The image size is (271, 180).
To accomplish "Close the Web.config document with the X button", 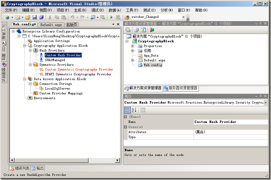I will click(118, 24).
